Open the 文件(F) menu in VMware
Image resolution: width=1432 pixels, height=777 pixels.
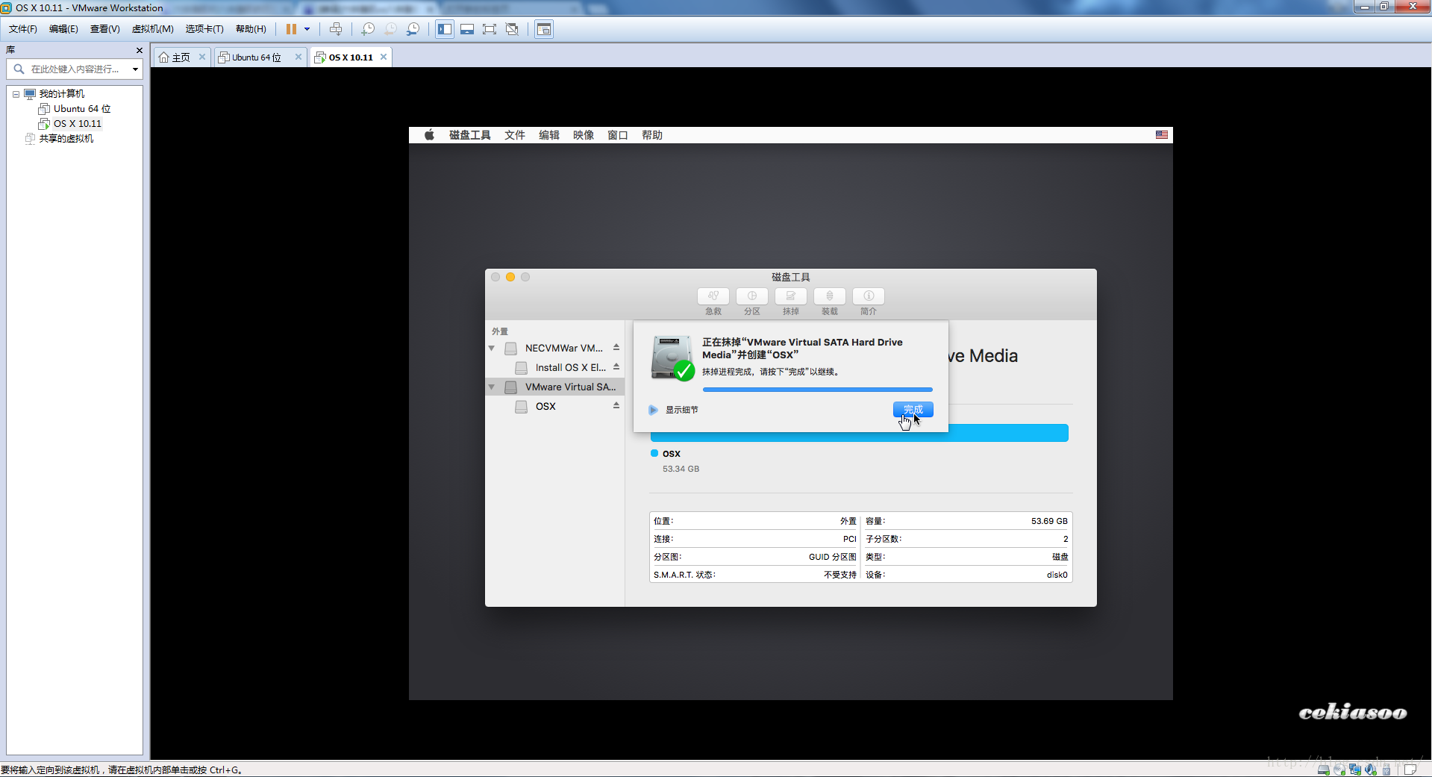[23, 29]
